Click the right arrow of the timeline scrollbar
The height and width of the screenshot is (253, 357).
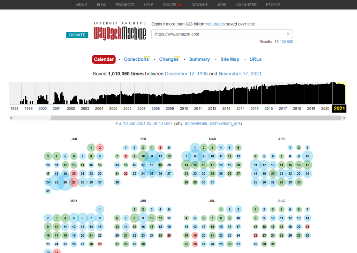pyautogui.click(x=344, y=118)
